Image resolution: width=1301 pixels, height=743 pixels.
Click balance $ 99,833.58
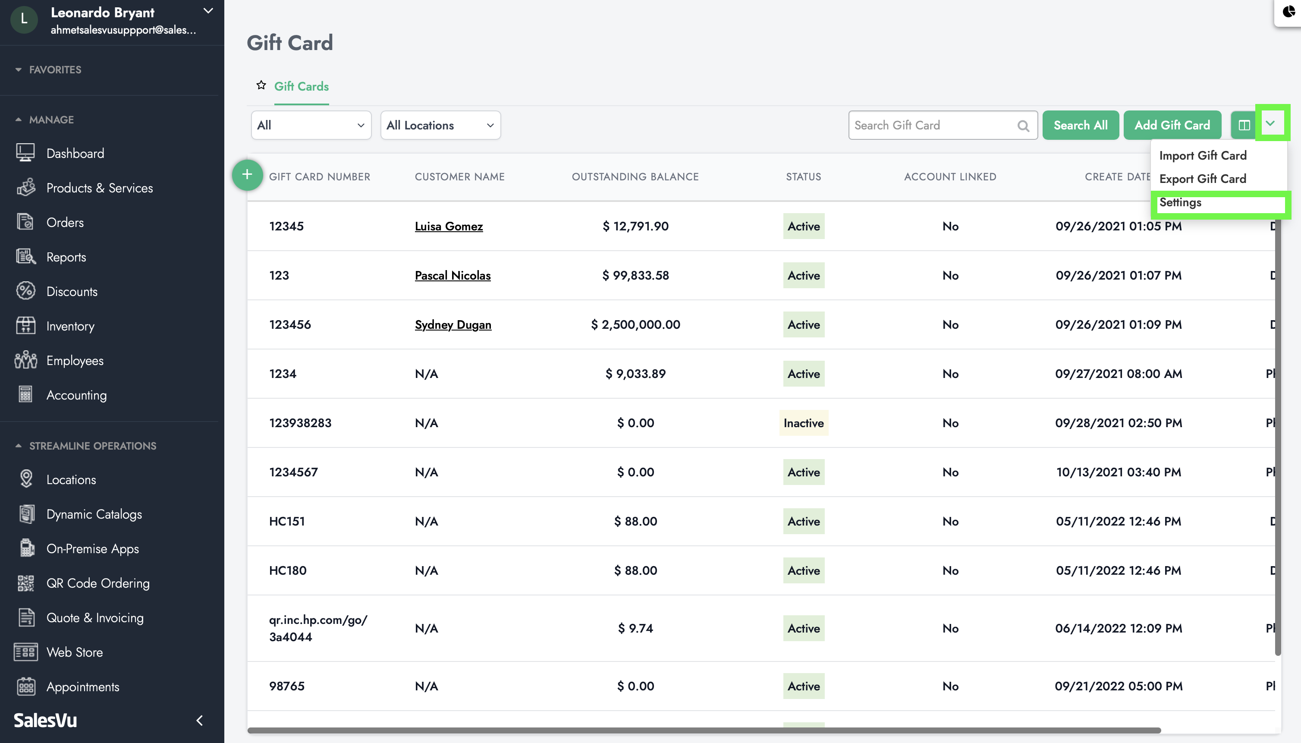coord(635,275)
